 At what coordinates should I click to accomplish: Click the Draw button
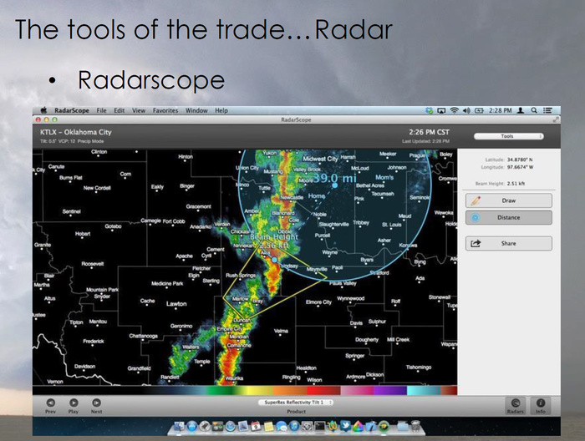(508, 200)
